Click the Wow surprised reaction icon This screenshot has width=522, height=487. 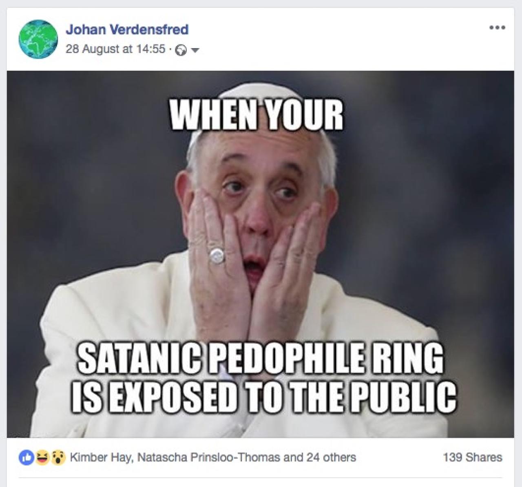click(x=59, y=457)
